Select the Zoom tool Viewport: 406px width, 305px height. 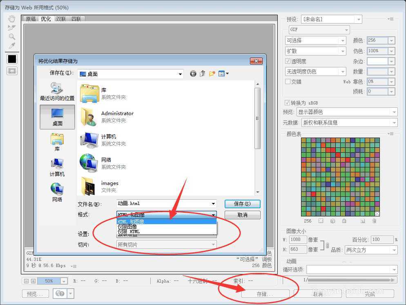pos(11,36)
